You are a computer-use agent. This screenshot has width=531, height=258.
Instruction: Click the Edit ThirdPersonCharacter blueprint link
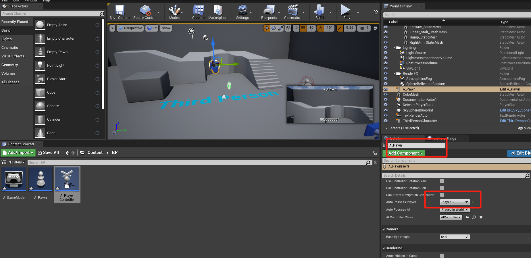515,121
